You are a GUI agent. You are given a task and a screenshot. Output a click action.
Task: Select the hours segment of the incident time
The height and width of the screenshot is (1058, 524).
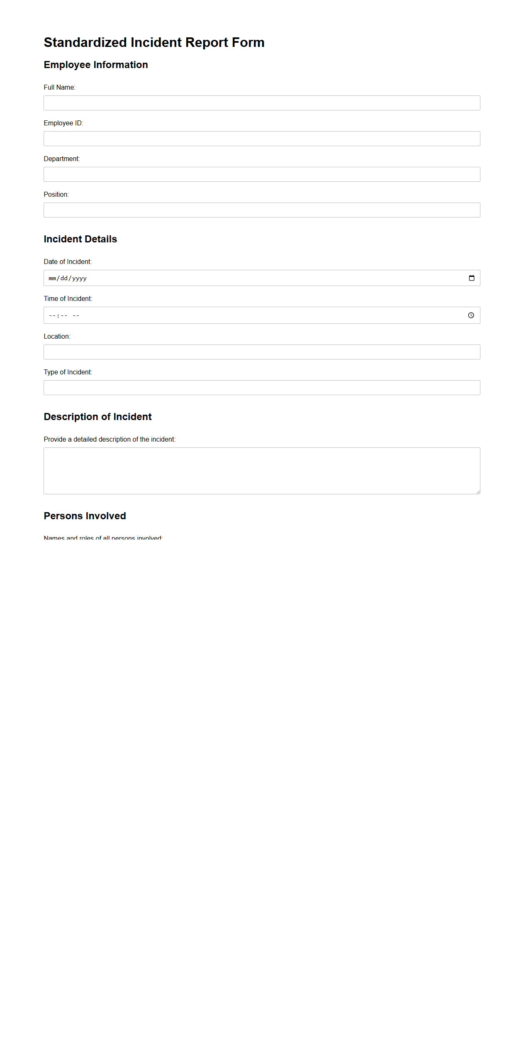(x=52, y=315)
